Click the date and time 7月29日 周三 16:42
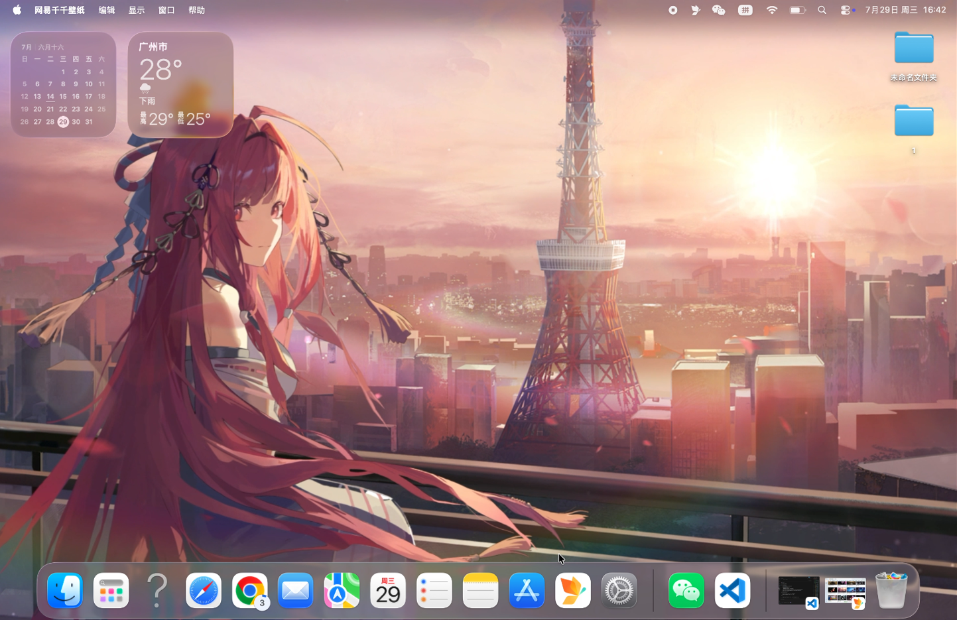Viewport: 957px width, 620px height. point(905,10)
